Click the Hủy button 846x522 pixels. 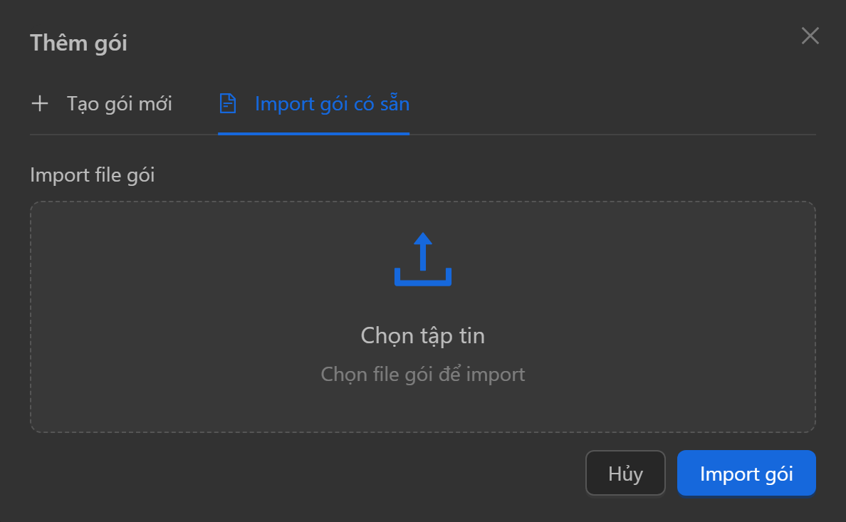(625, 473)
